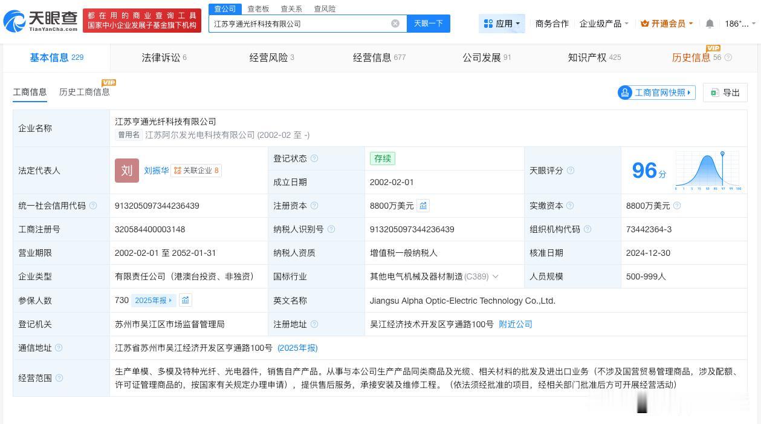Open the TianYanCha logo homepage

(x=40, y=21)
